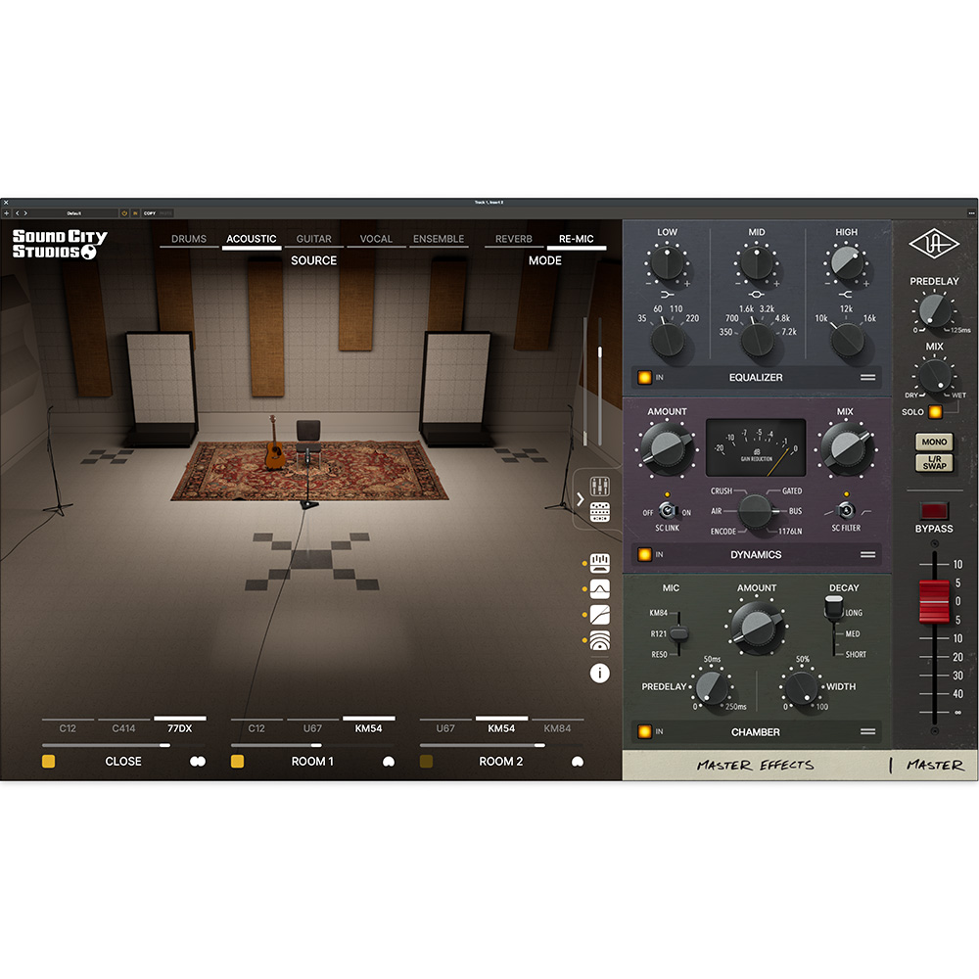Click the plus icon to add a preset
Viewport: 979px width, 979px height.
(x=6, y=213)
